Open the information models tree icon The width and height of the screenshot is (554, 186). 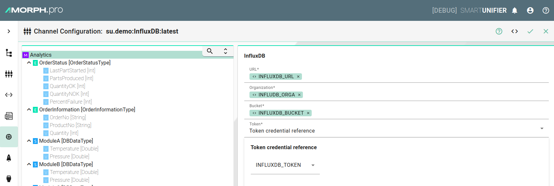[9, 53]
